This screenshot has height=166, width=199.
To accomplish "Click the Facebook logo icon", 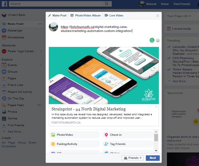I will tap(4, 4).
